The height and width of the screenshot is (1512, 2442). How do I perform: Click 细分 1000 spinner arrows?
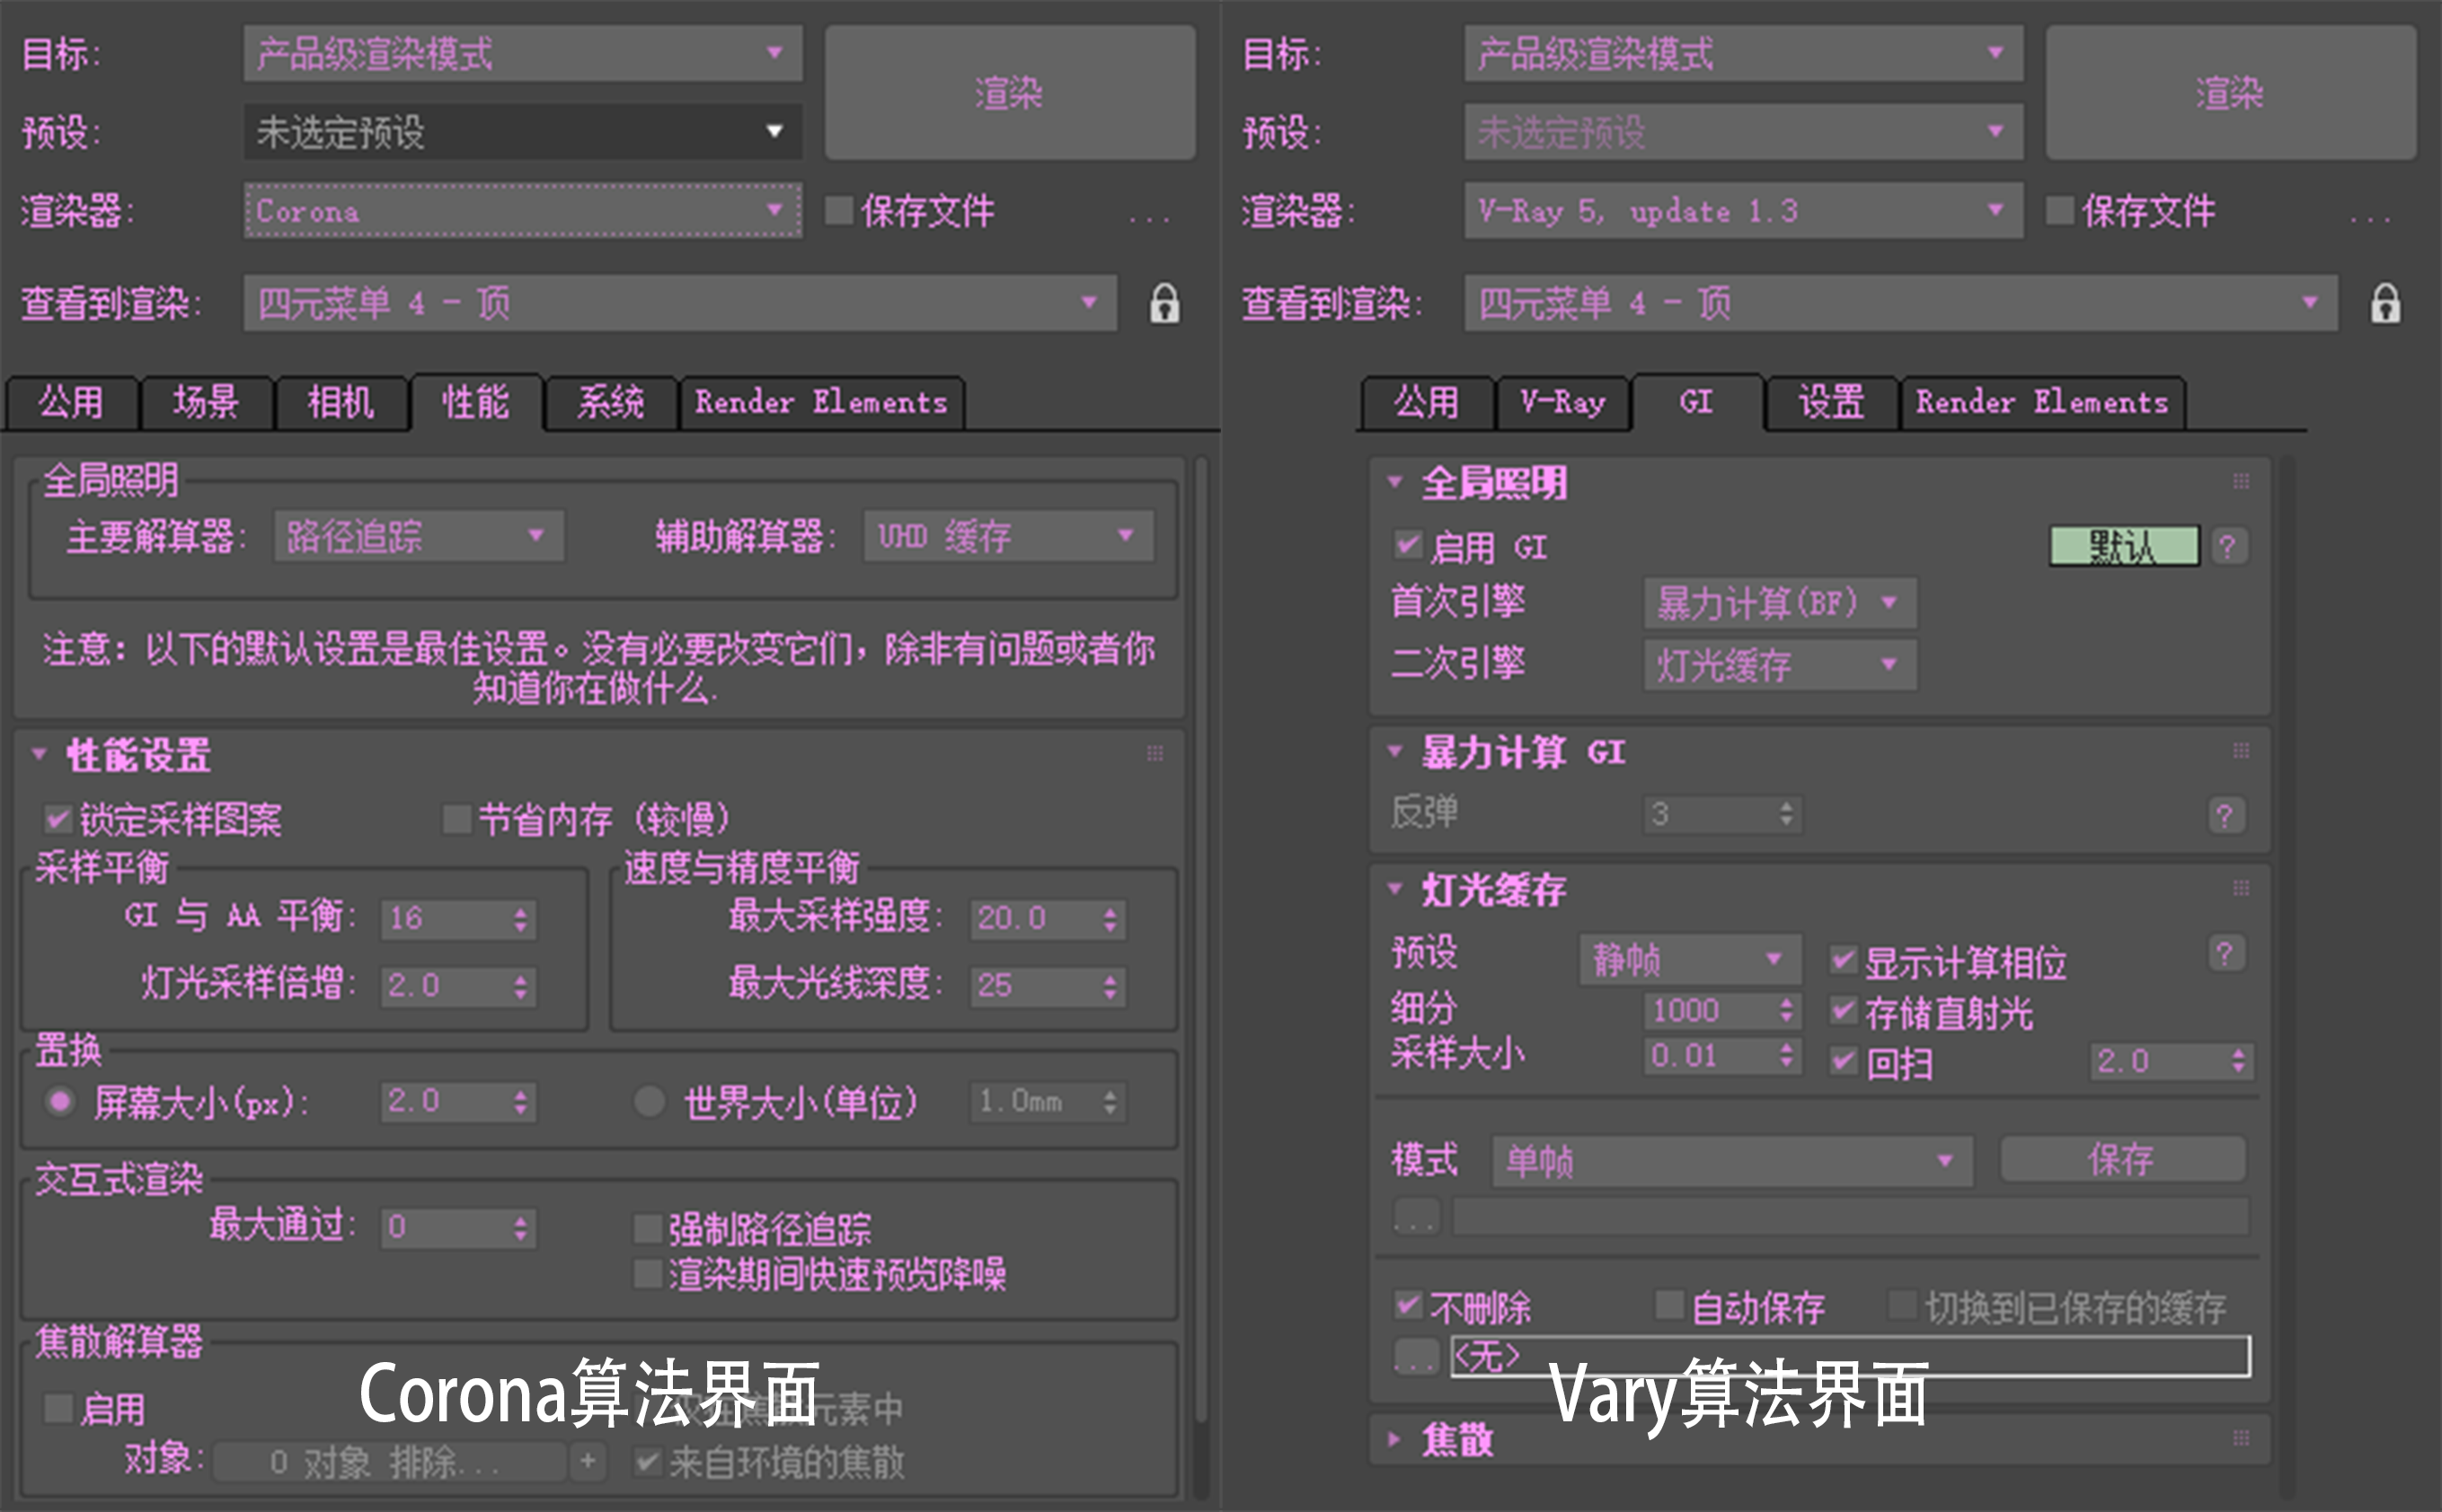[1786, 1010]
